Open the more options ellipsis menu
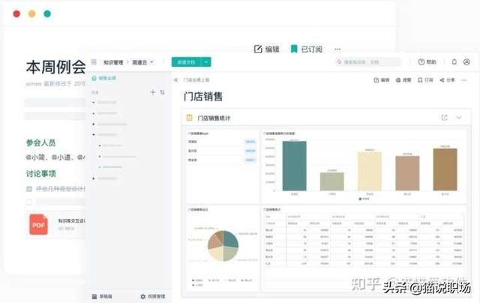 coord(337,49)
